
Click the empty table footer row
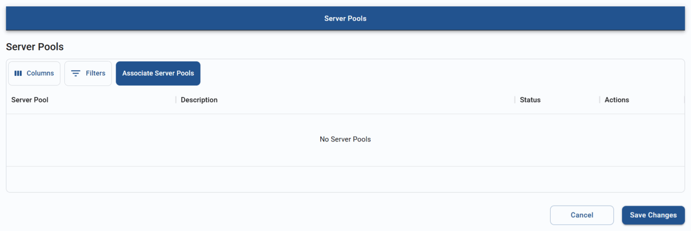pyautogui.click(x=345, y=179)
